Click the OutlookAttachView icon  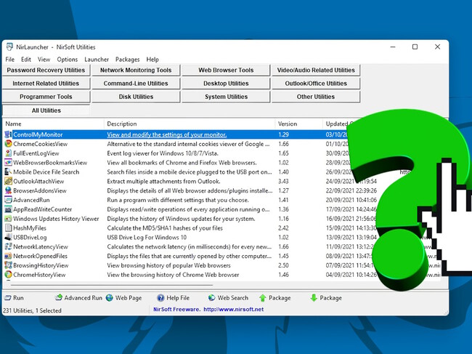[8, 182]
